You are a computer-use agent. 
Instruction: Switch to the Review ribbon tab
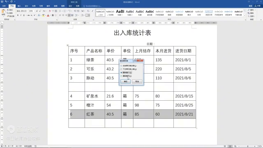tap(55, 6)
